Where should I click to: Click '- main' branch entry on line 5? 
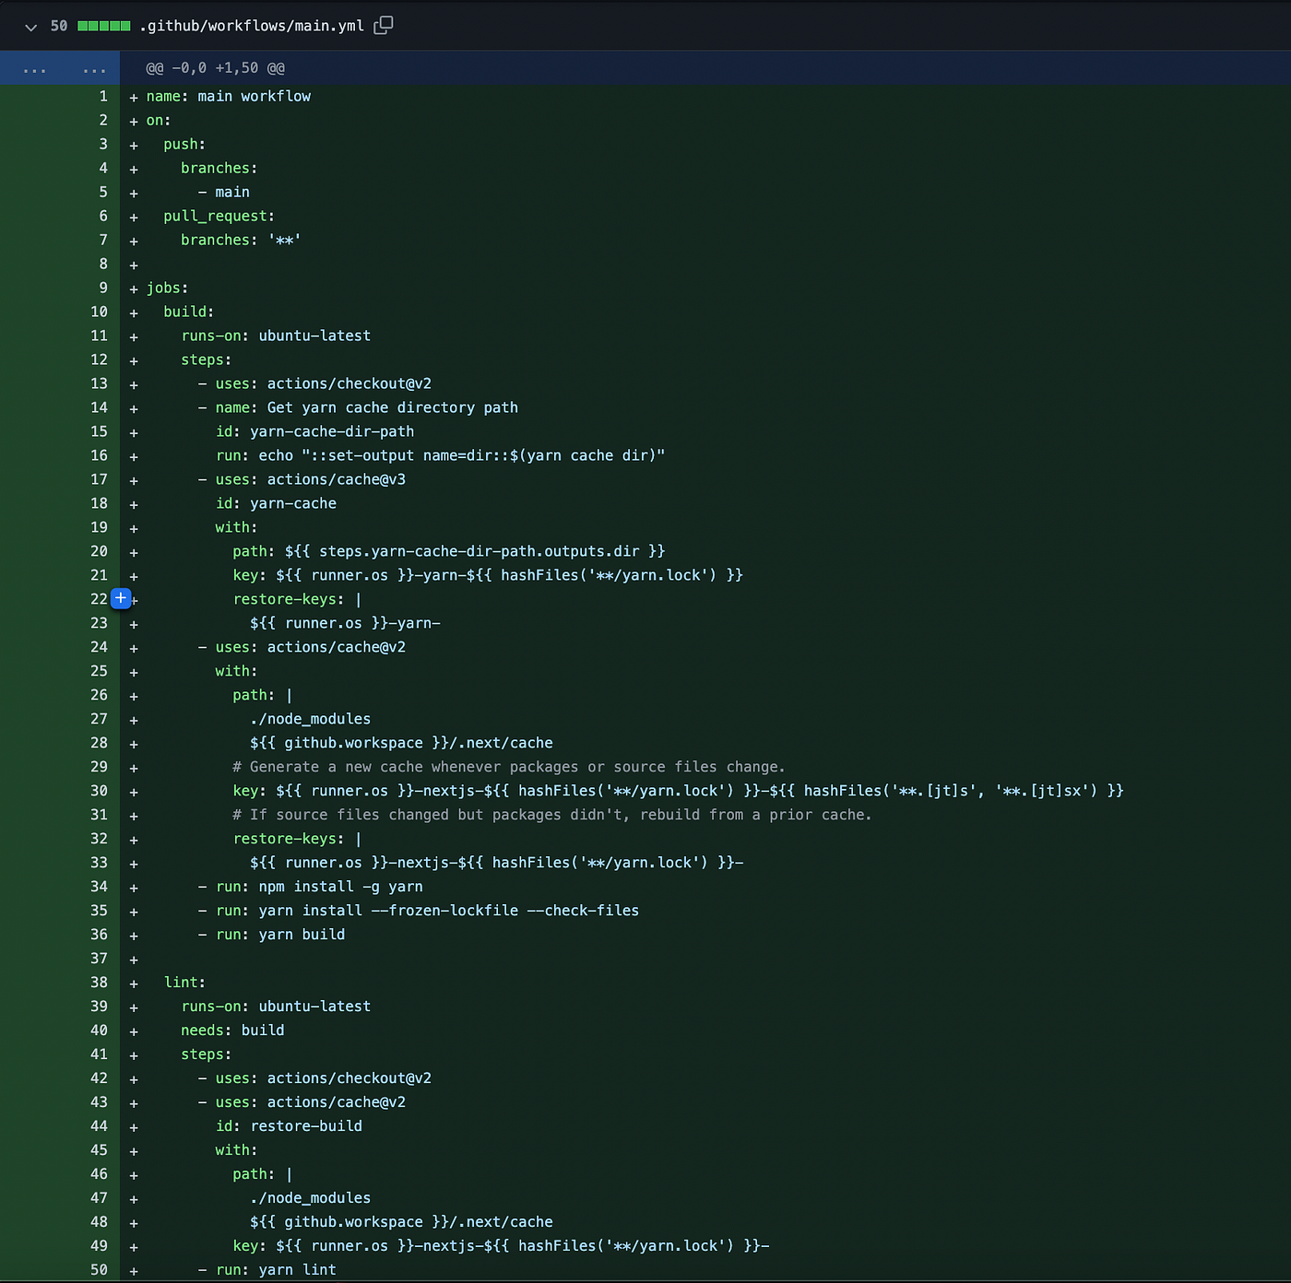pyautogui.click(x=224, y=192)
